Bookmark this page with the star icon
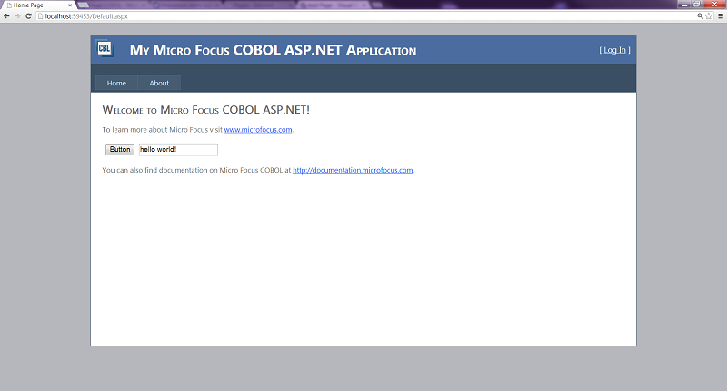 [x=709, y=16]
